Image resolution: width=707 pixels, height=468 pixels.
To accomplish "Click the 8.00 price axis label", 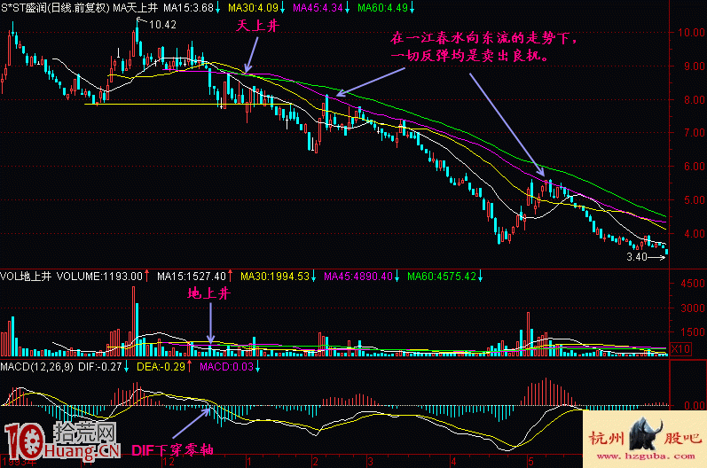I will [694, 99].
